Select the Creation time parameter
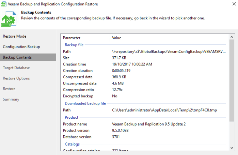The image size is (238, 155). click(x=75, y=64)
